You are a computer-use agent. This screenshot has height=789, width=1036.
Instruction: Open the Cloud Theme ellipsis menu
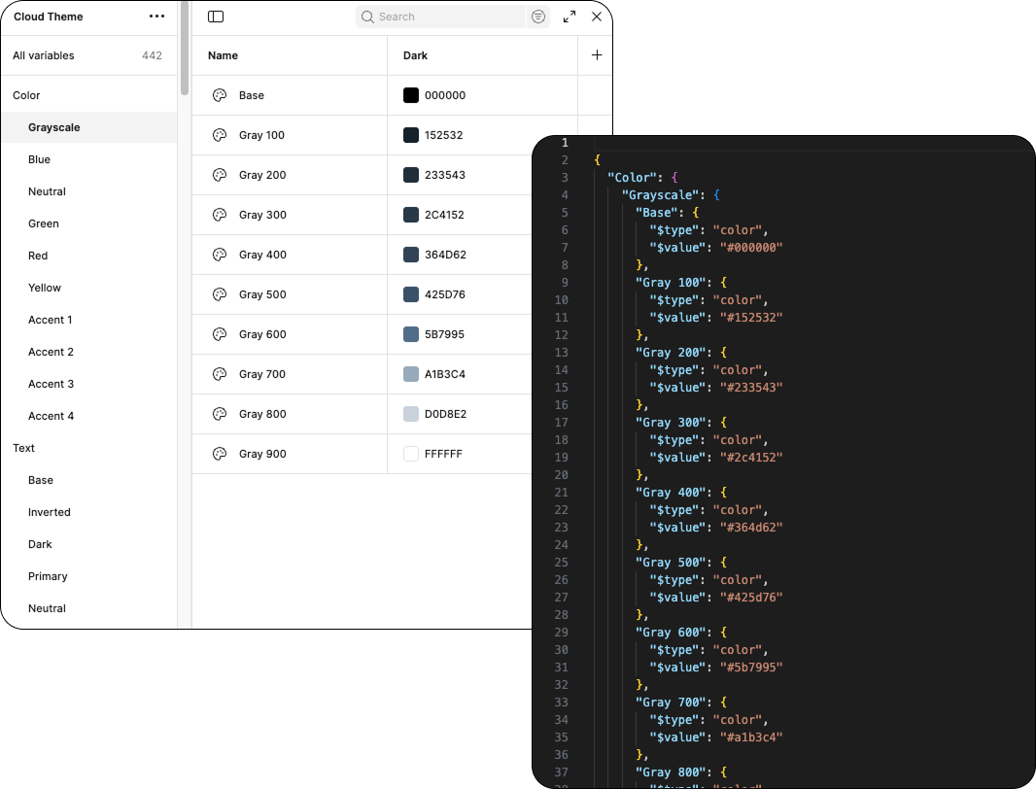pos(156,17)
